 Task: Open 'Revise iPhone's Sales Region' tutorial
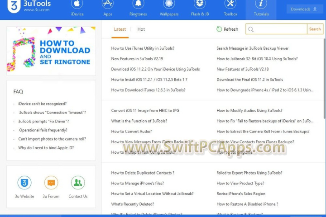pos(241,193)
